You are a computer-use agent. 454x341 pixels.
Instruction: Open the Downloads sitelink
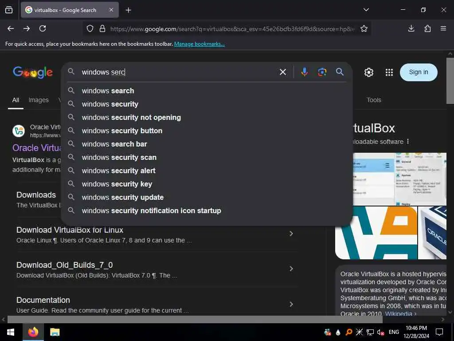click(36, 195)
